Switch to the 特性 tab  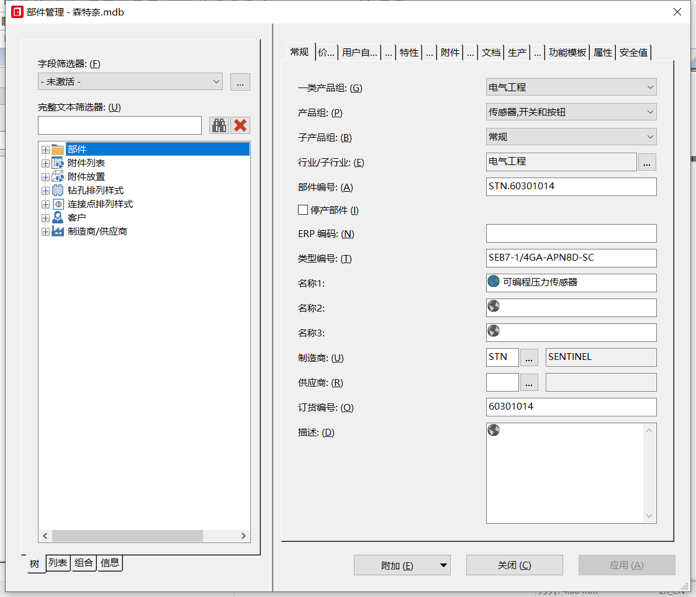pyautogui.click(x=409, y=53)
